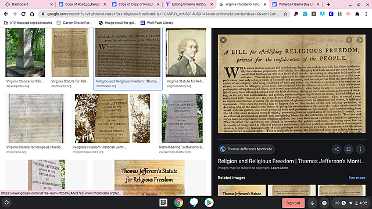Click Religious Freedom Historian John caption
The height and width of the screenshot is (209, 372).
point(99,147)
